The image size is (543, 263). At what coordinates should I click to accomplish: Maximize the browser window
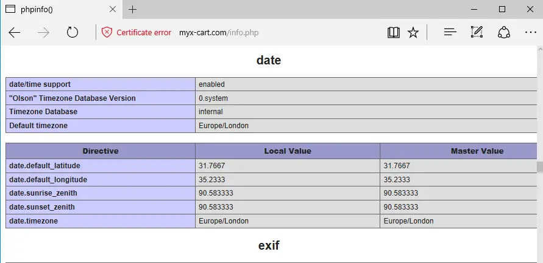tap(502, 9)
